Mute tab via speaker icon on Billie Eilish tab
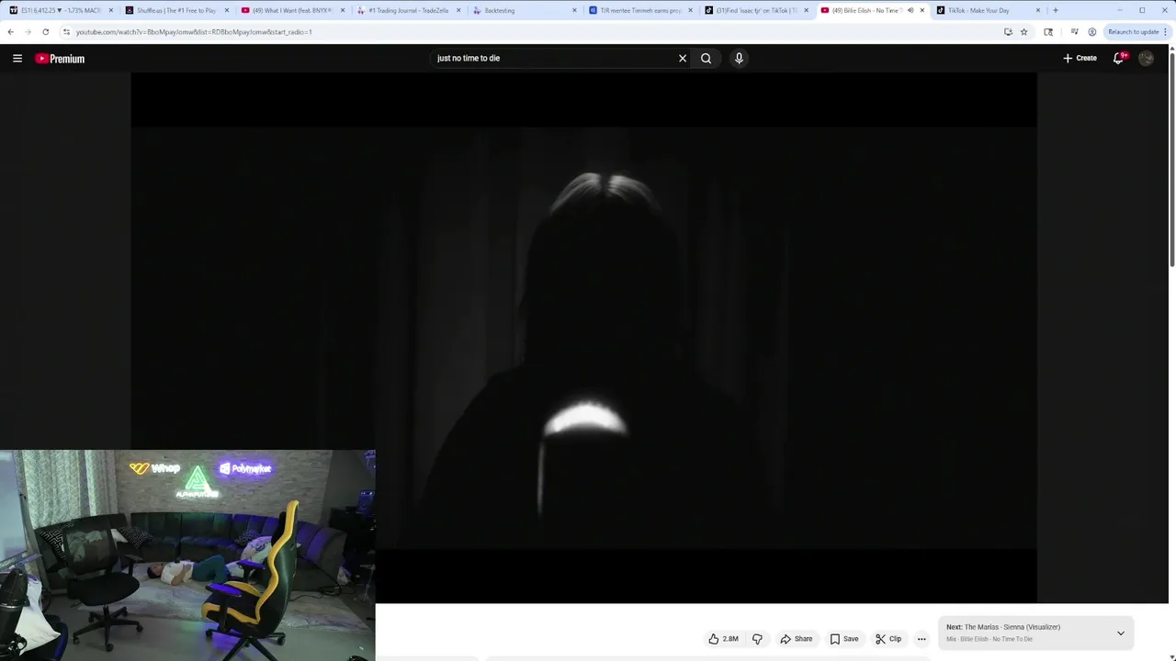The image size is (1176, 661). (x=910, y=10)
